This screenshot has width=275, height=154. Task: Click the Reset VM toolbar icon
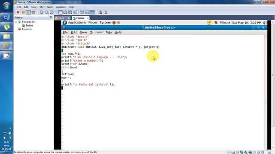(33, 12)
